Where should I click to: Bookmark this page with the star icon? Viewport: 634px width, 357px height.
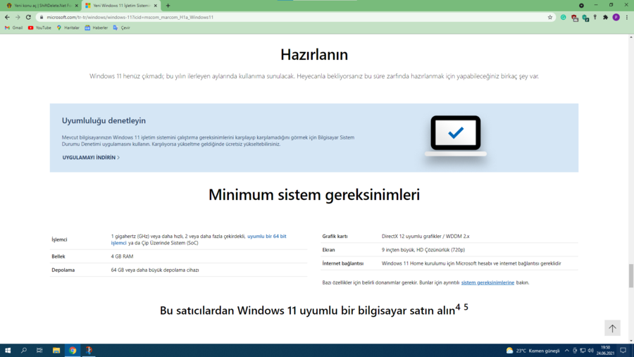[x=550, y=18]
